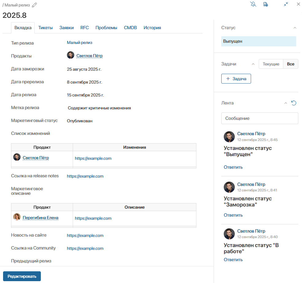The image size is (302, 283).
Task: Open Светлов Пётр link in Продакты row
Action: click(x=90, y=56)
